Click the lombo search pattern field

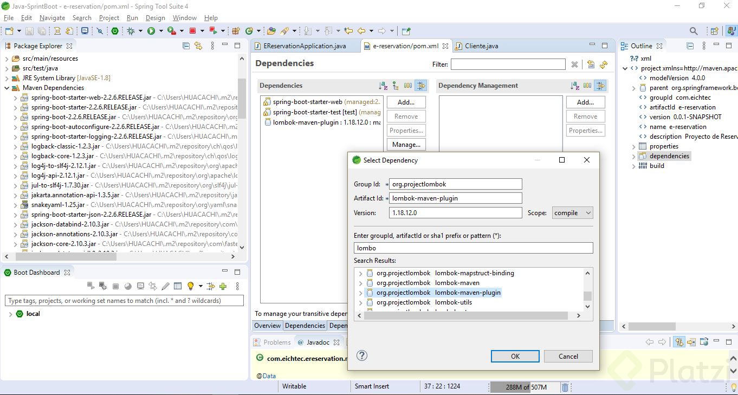pyautogui.click(x=474, y=248)
